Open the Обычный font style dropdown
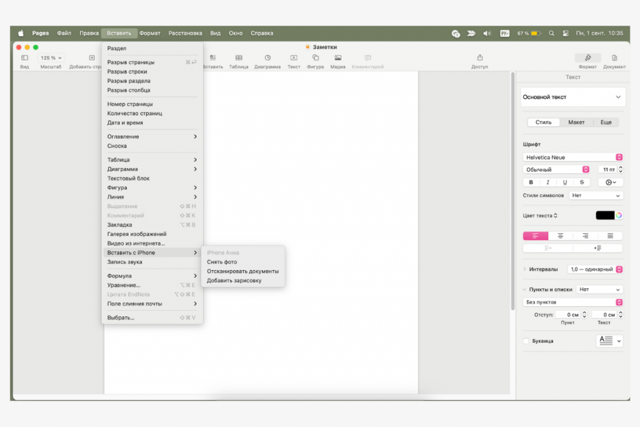 pyautogui.click(x=556, y=169)
